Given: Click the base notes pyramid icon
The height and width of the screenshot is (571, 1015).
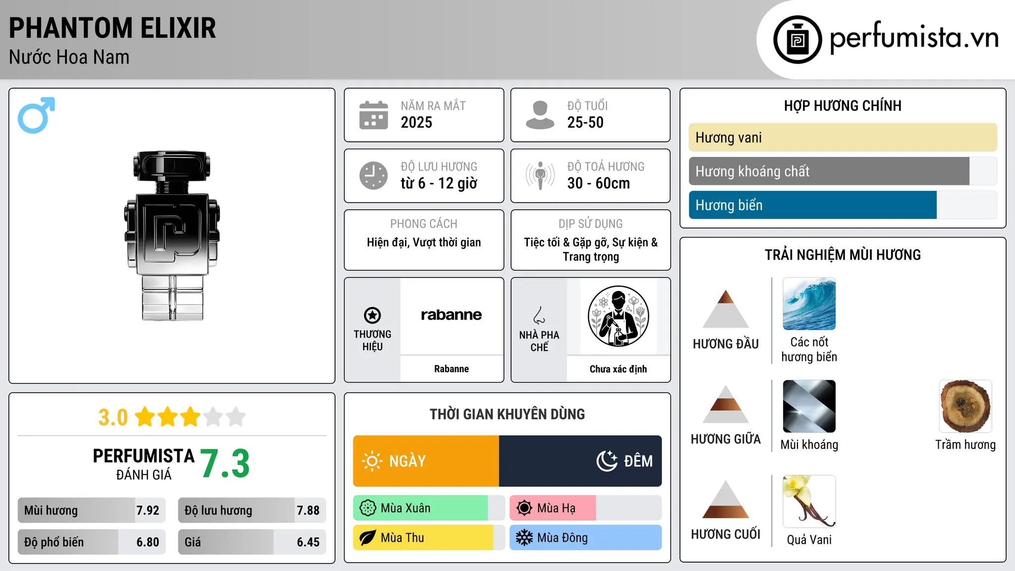Looking at the screenshot, I should coord(726,499).
